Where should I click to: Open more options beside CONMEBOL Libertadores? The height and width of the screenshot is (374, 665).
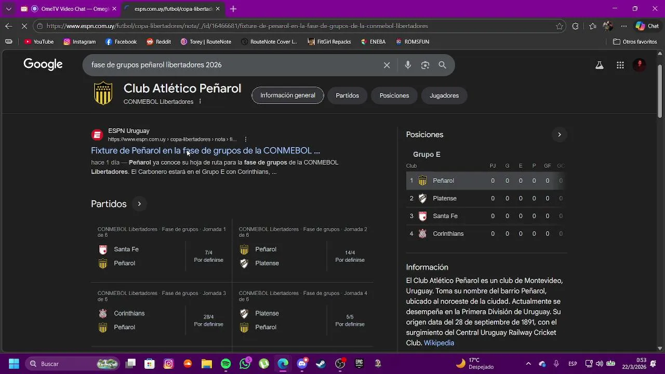(200, 101)
